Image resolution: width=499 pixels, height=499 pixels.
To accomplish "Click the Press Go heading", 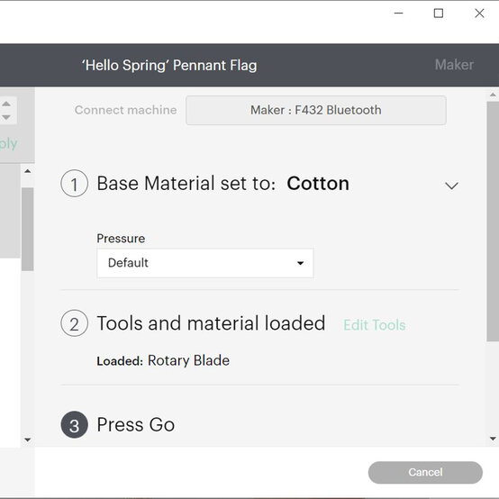I will 136,425.
